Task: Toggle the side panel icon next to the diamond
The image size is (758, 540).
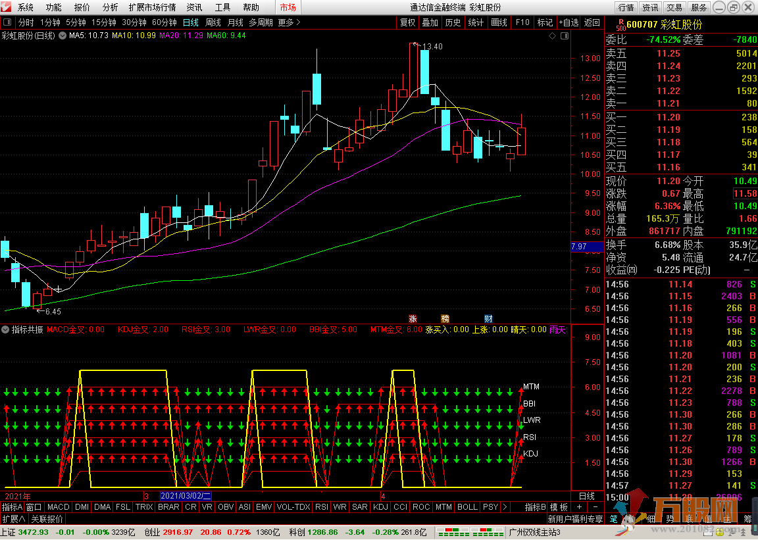Action: point(564,36)
